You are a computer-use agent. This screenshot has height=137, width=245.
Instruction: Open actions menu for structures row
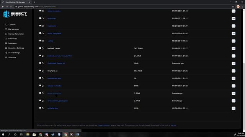click(234, 19)
